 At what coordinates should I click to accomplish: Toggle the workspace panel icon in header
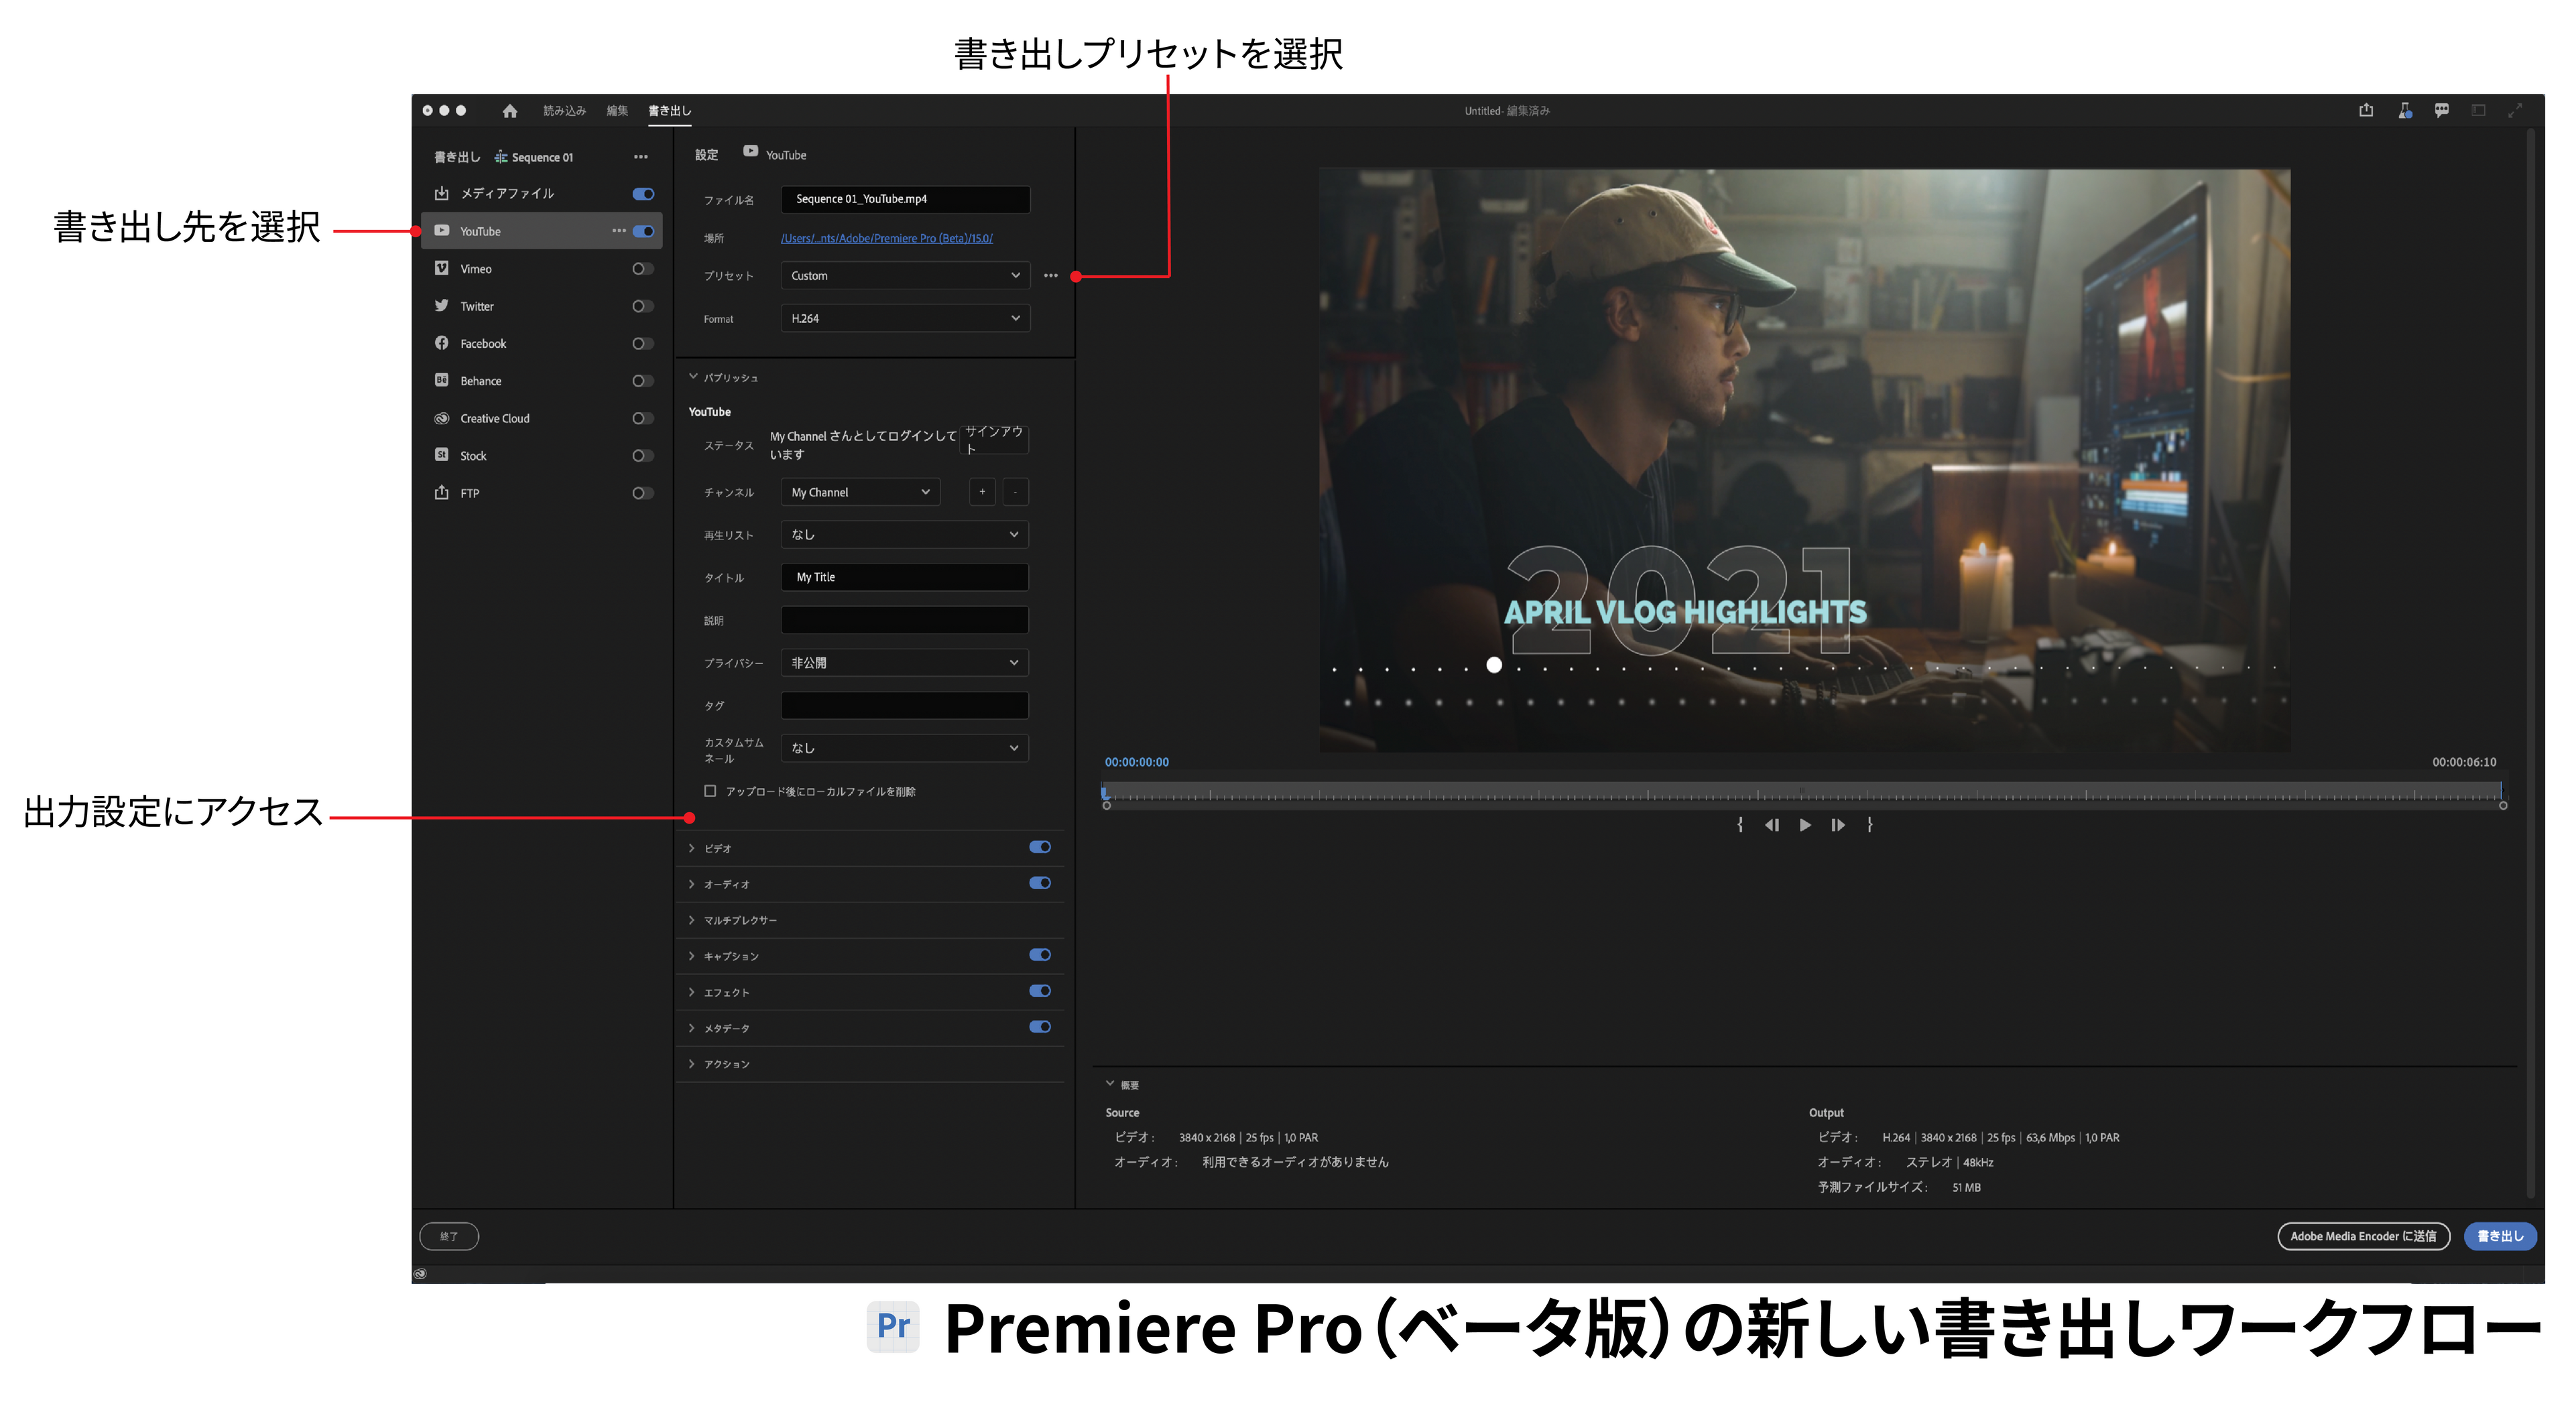[2479, 110]
